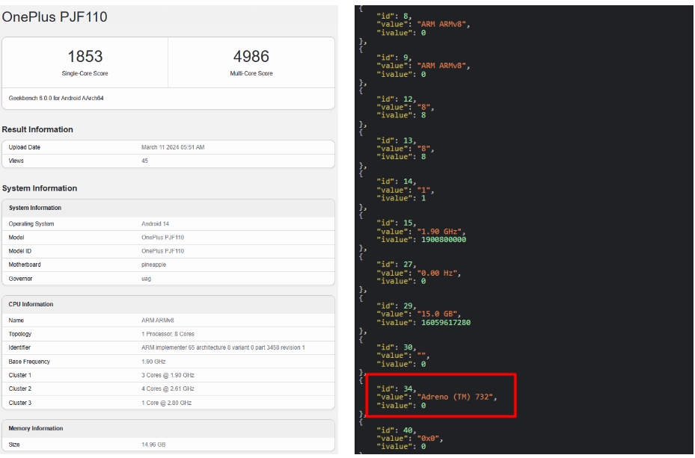The width and height of the screenshot is (695, 458).
Task: Click the "Operating System" row label
Action: coord(31,224)
